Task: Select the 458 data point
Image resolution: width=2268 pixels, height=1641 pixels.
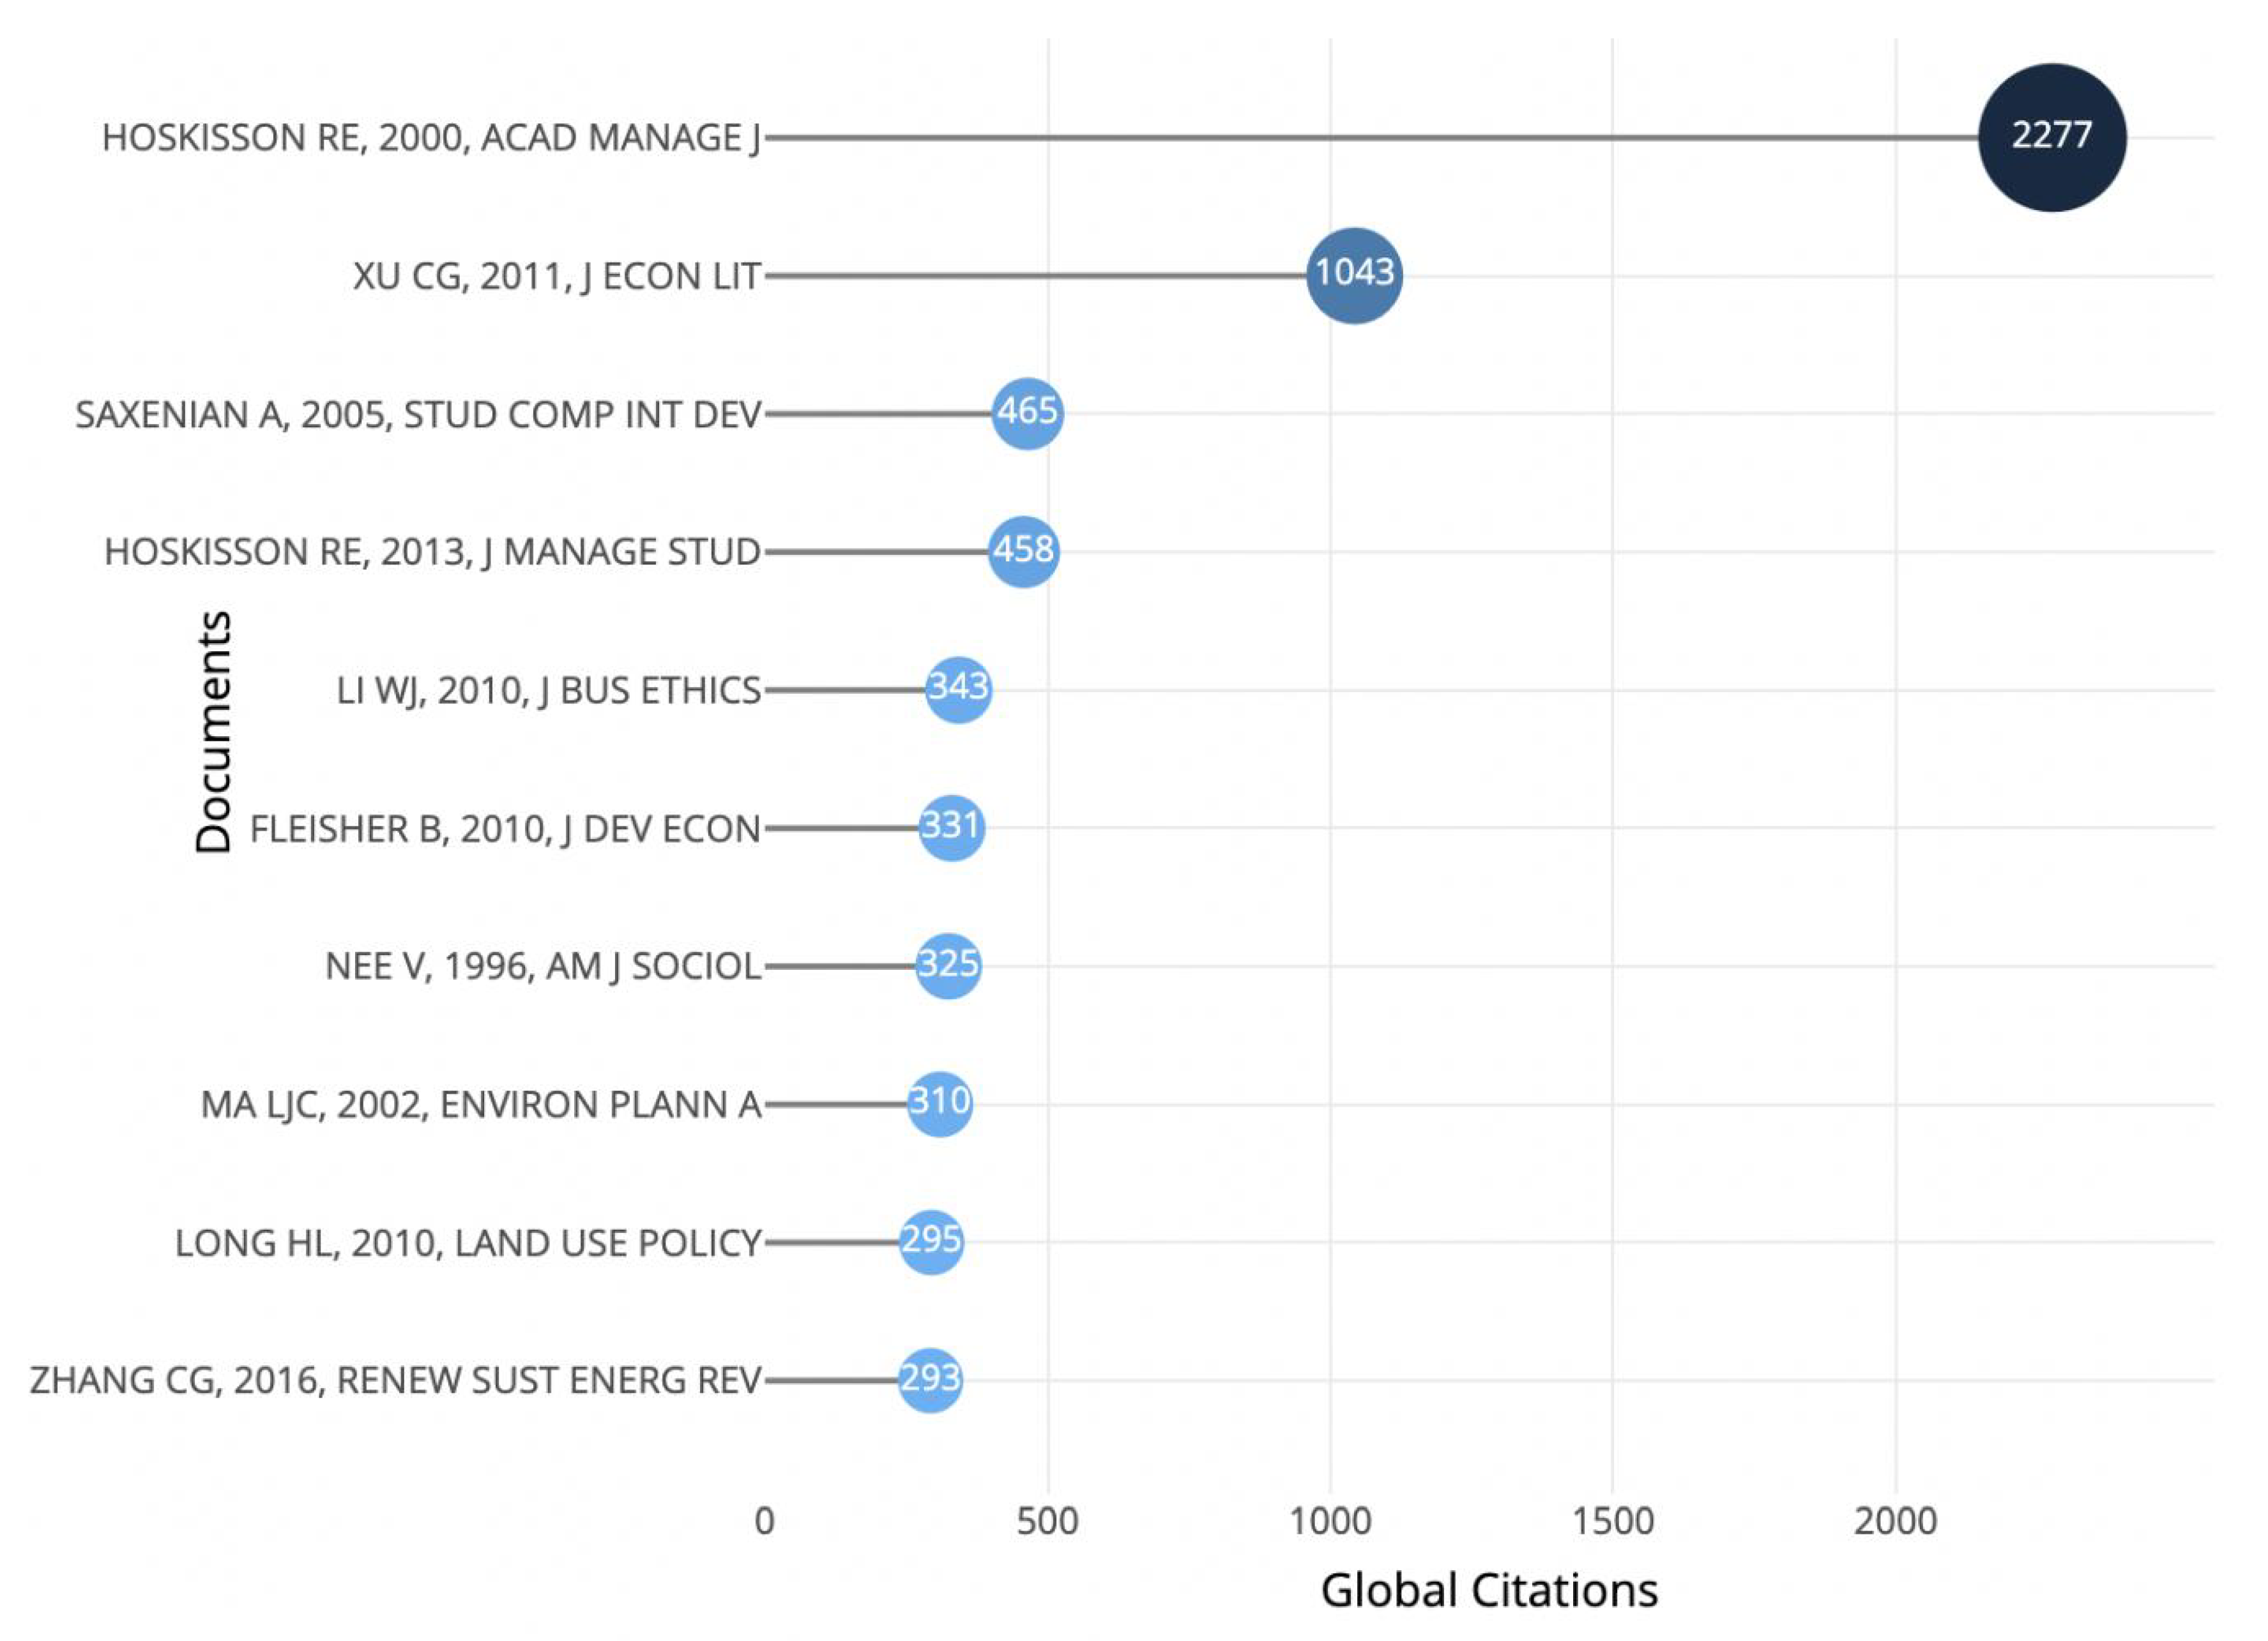Action: 1023,551
